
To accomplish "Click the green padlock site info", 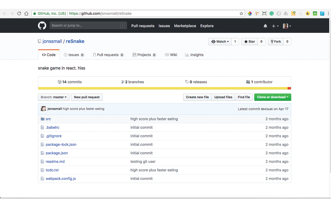I will [x=35, y=13].
